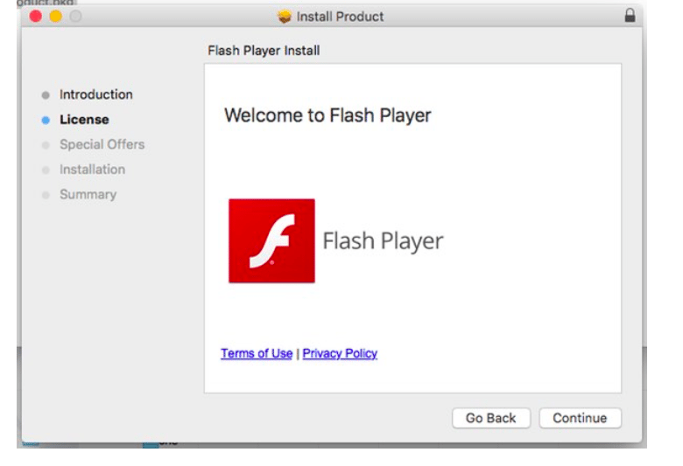683x466 pixels.
Task: Click the package icon beside Install Product
Action: click(285, 17)
